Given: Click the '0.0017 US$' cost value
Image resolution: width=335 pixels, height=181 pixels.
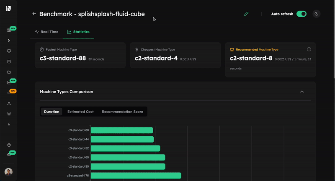Looking at the screenshot, I should 188,59.
